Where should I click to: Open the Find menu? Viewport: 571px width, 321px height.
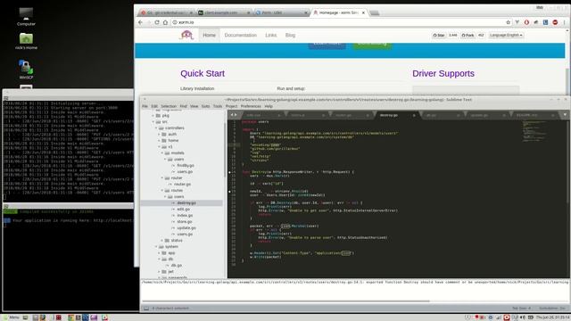(x=183, y=106)
